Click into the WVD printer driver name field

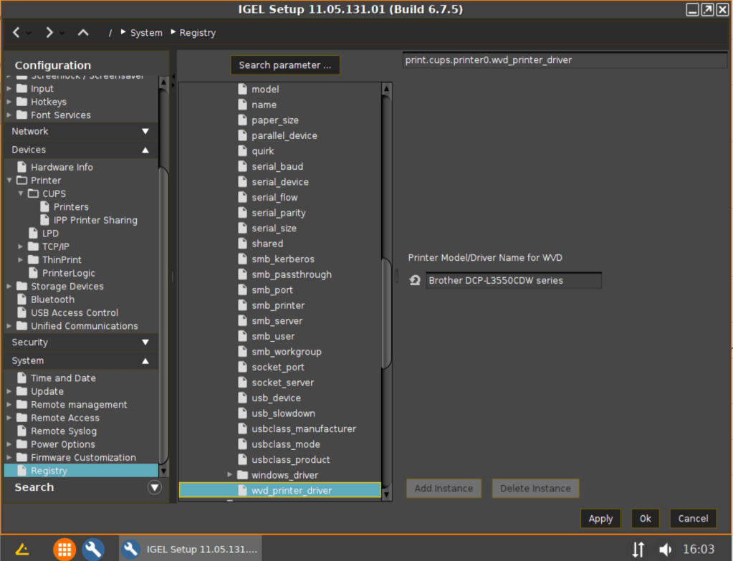click(513, 281)
